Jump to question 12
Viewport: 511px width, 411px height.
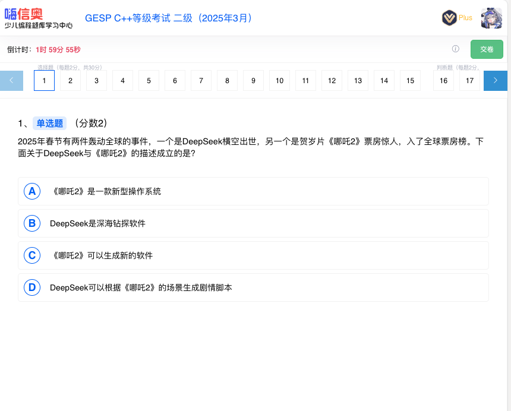tap(332, 80)
